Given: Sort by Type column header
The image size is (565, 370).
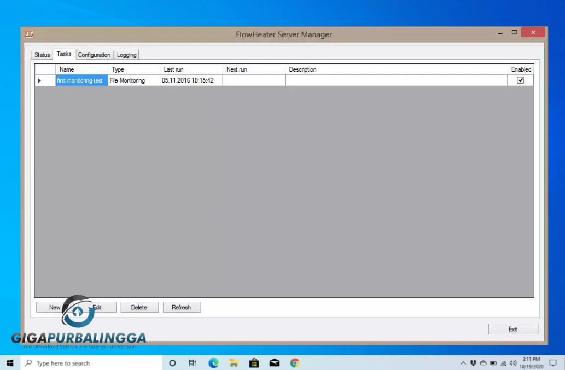Looking at the screenshot, I should click(133, 69).
